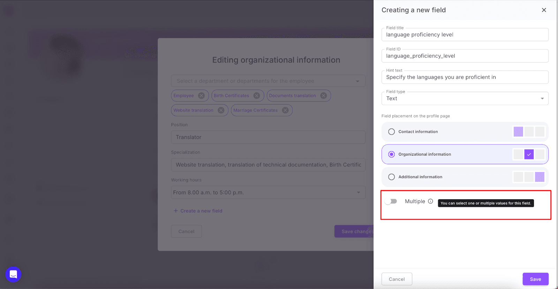Toggle the Multiple switch on

point(391,201)
